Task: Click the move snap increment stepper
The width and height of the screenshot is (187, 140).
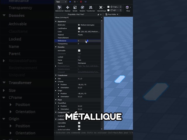Action: point(121,7)
